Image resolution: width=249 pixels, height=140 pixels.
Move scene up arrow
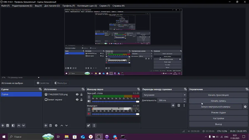(x=19, y=125)
